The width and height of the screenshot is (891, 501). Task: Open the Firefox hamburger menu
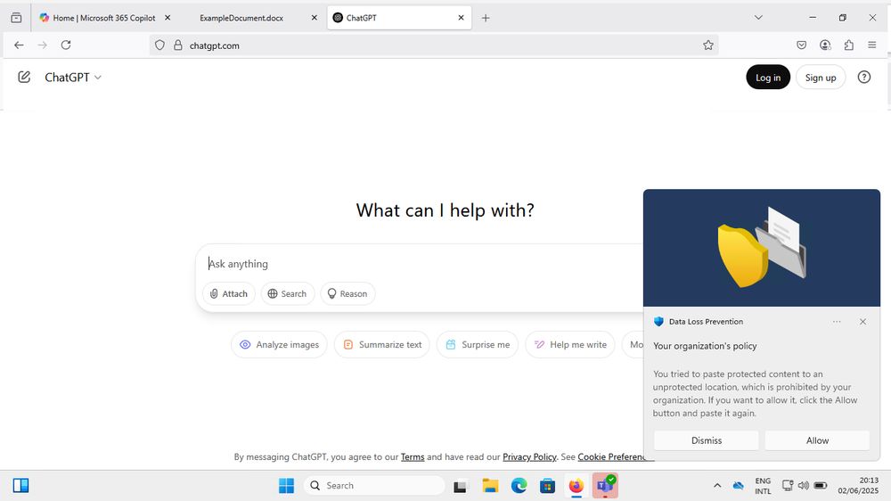(871, 45)
